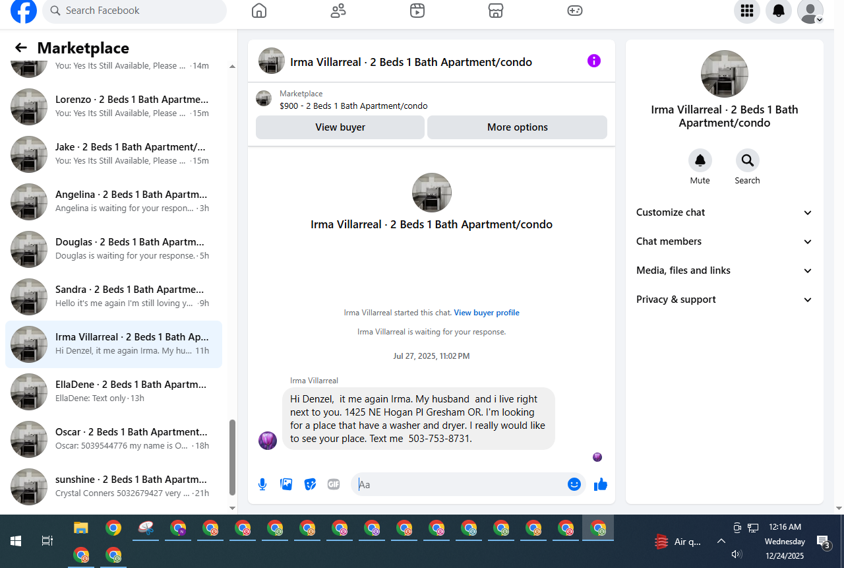Open the Air quality taskbar widget
The width and height of the screenshot is (844, 568).
pos(678,542)
